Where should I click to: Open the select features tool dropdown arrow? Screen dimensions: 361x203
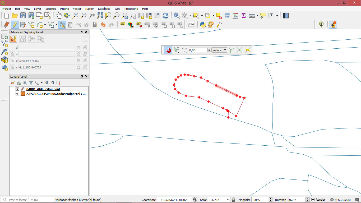(202, 16)
